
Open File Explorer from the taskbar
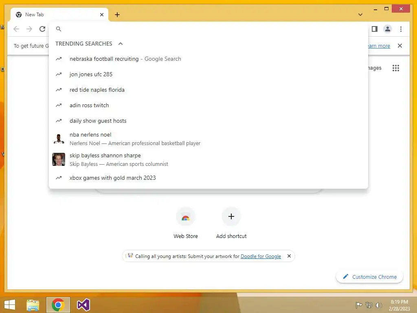[x=33, y=305]
